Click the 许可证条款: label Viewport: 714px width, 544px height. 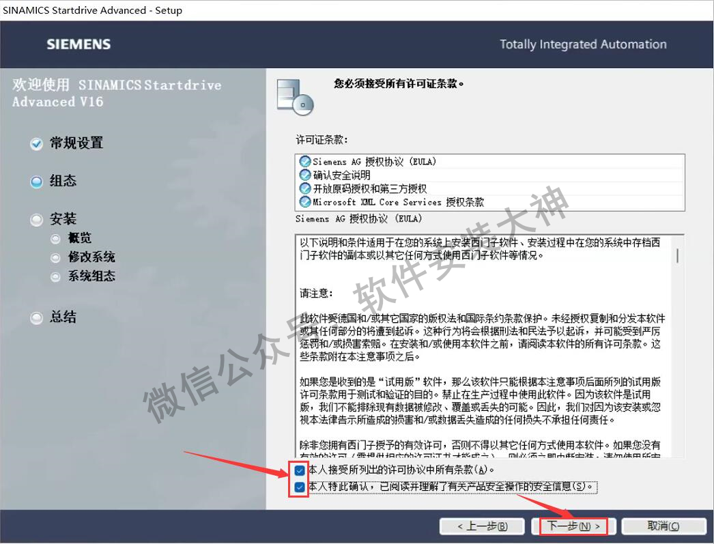point(322,139)
